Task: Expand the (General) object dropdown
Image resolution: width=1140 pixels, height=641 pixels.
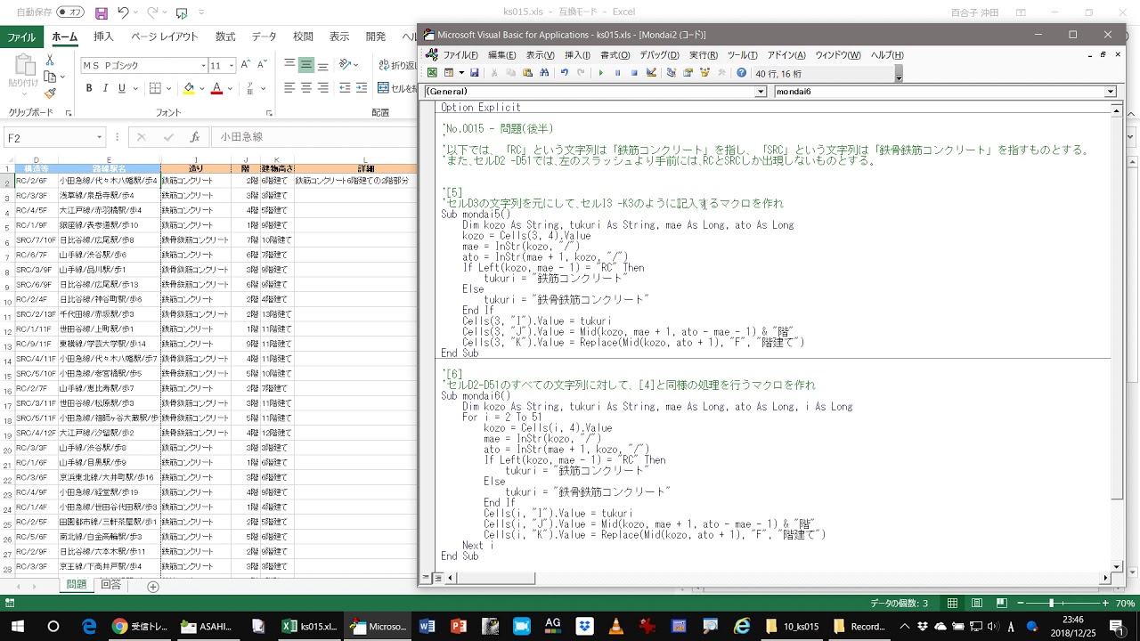Action: coord(761,92)
